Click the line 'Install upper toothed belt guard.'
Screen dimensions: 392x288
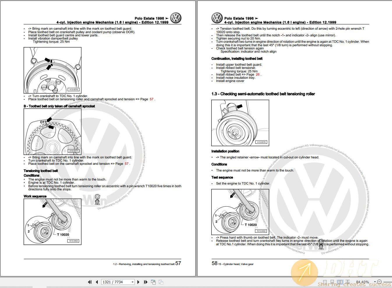tap(239, 65)
